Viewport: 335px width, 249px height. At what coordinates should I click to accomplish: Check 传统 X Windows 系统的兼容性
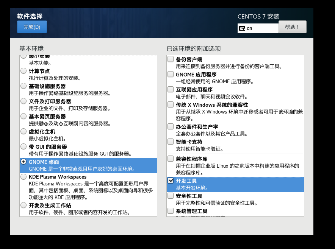pos(171,104)
